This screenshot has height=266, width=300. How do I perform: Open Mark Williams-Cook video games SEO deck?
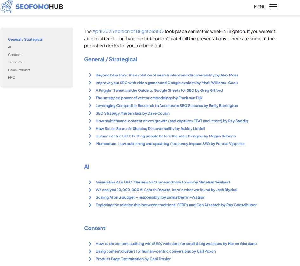(166, 83)
